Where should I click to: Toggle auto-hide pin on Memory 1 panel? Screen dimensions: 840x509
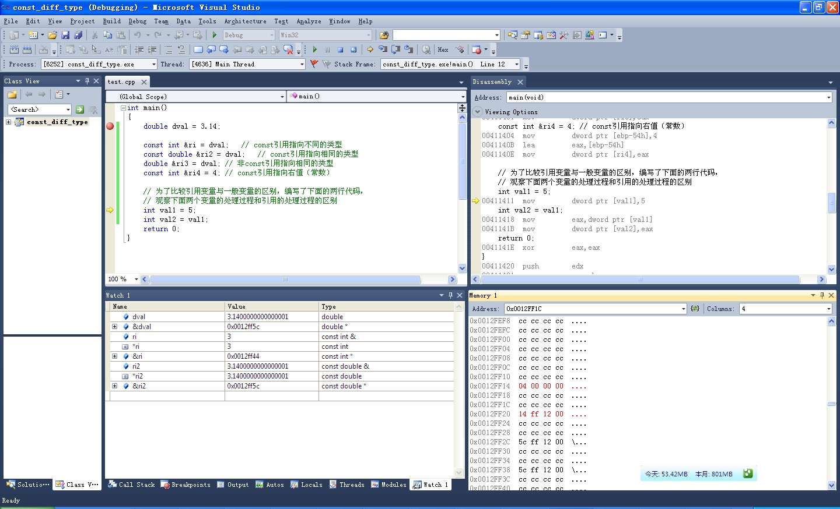tap(822, 295)
